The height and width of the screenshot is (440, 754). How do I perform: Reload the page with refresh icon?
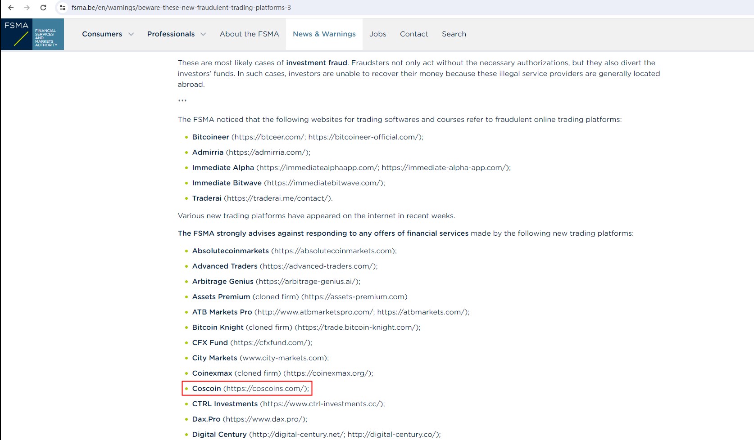tap(43, 8)
